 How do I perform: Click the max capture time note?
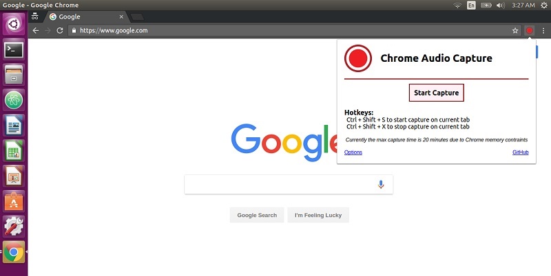(437, 140)
